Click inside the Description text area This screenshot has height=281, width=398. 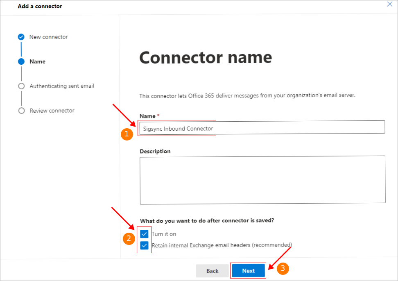(262, 180)
